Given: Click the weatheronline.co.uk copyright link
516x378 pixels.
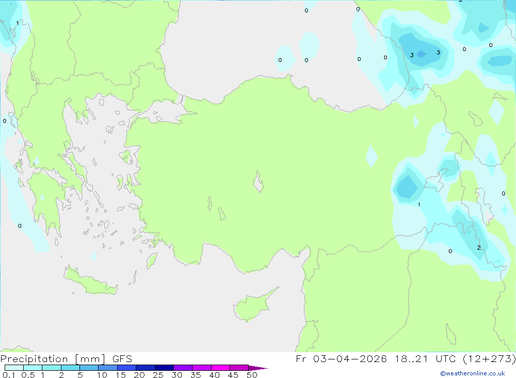Looking at the screenshot, I should (x=472, y=373).
